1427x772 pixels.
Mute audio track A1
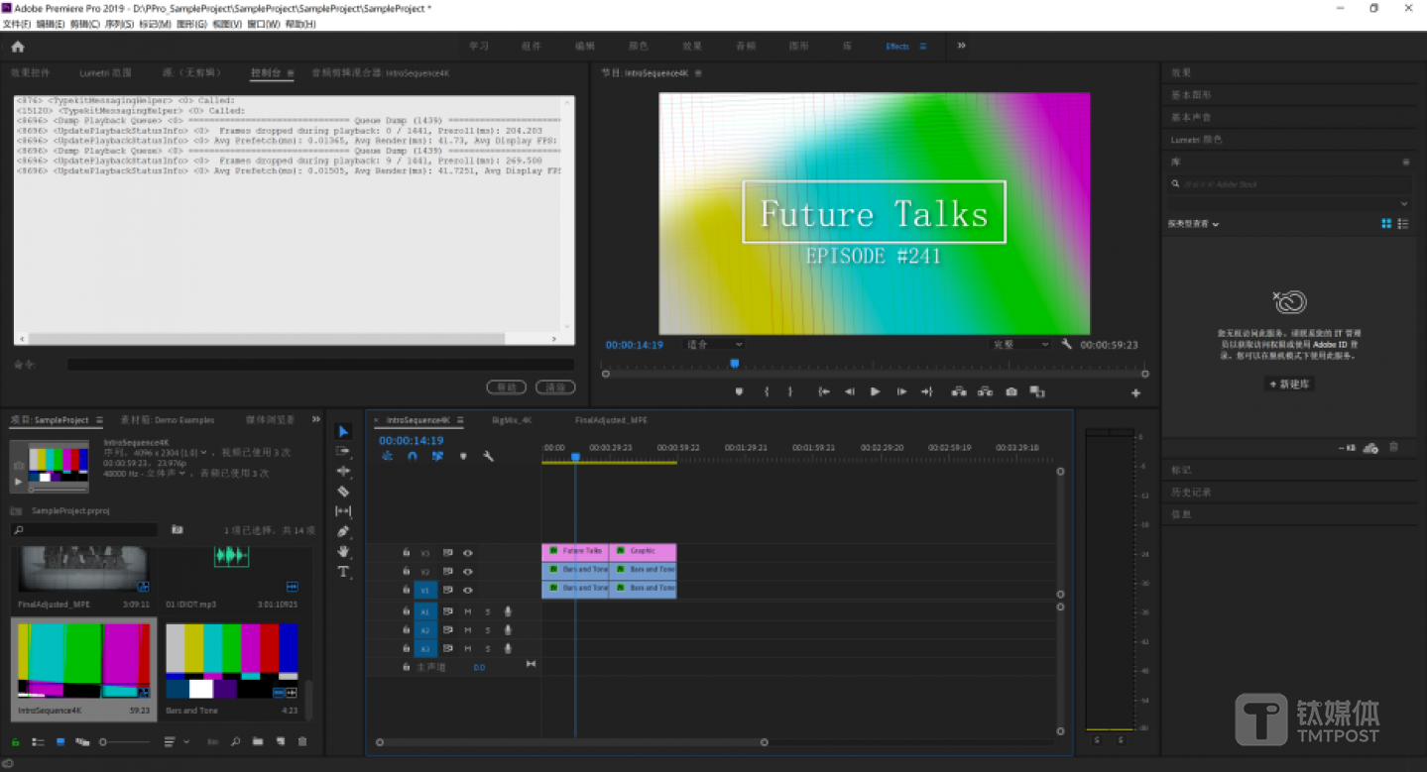(468, 611)
